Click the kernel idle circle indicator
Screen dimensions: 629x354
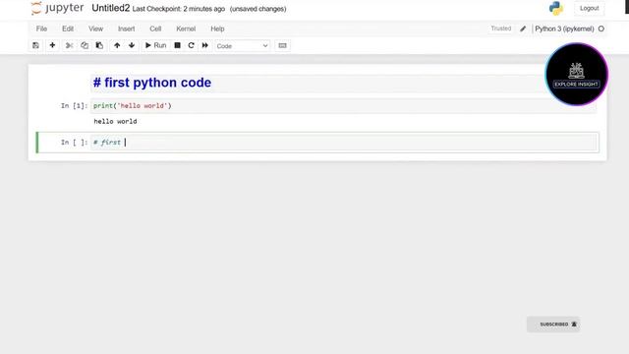600,29
